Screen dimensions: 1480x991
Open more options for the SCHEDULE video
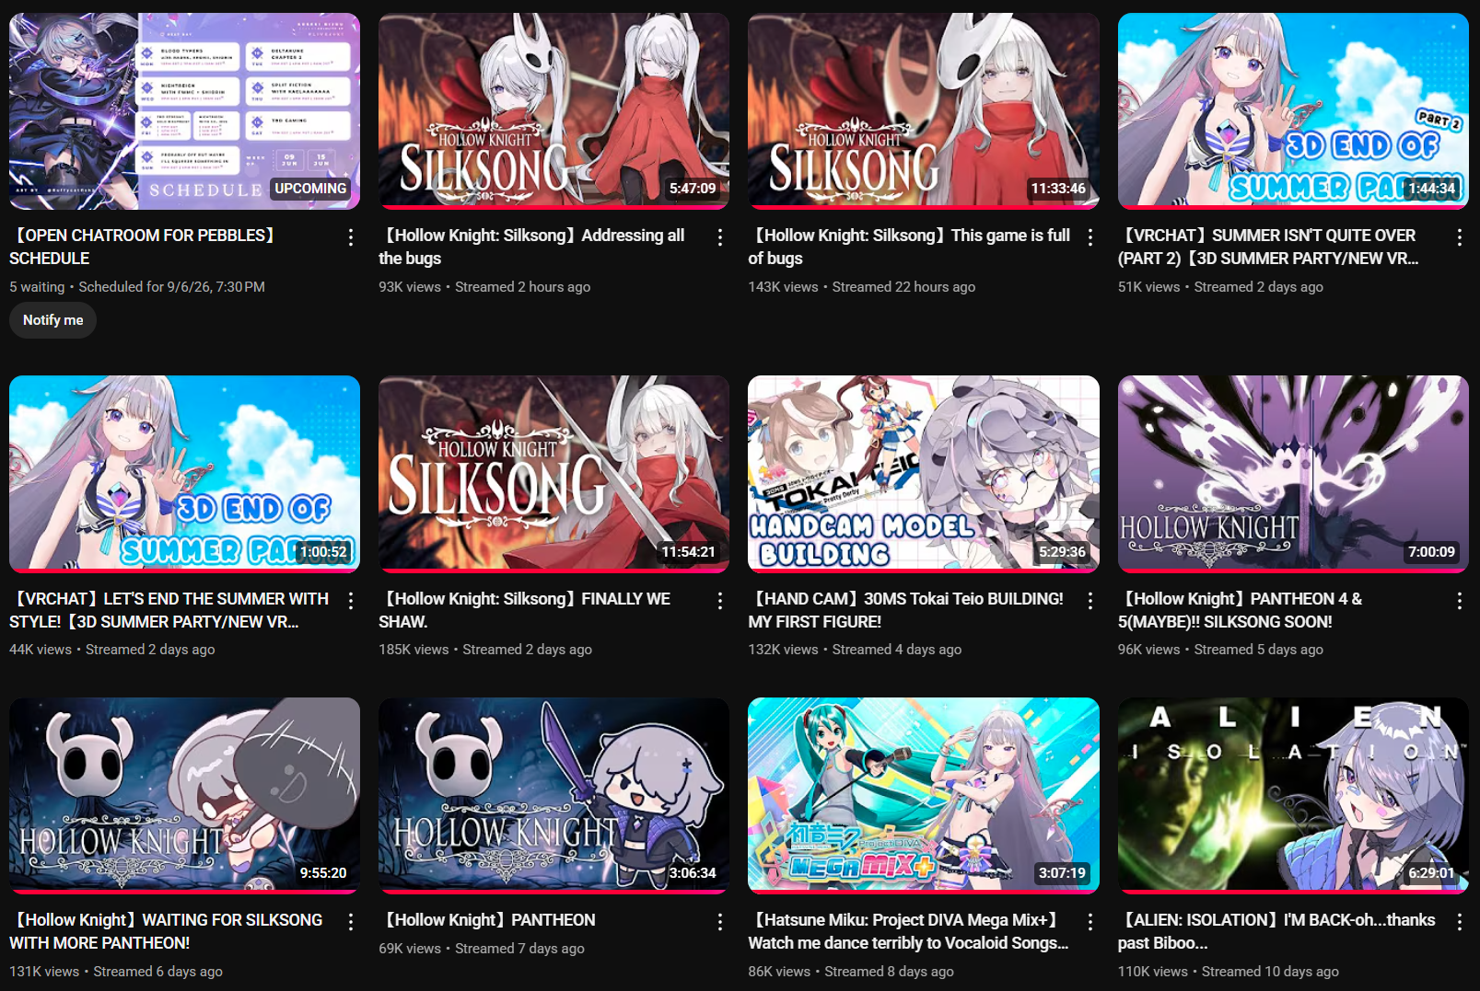coord(351,237)
